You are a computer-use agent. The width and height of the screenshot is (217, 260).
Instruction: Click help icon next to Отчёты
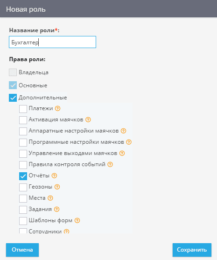point(54,176)
